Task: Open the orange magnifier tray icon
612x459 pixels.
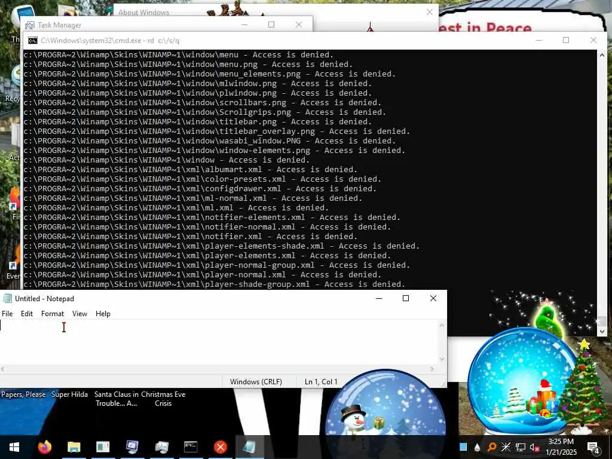Action: click(x=492, y=447)
